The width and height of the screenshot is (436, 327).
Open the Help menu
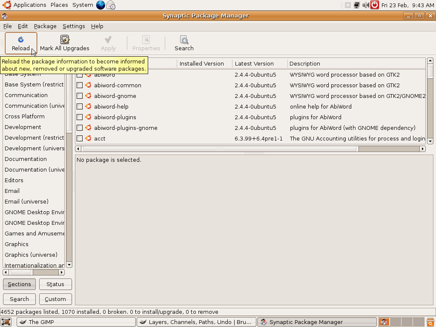[97, 26]
